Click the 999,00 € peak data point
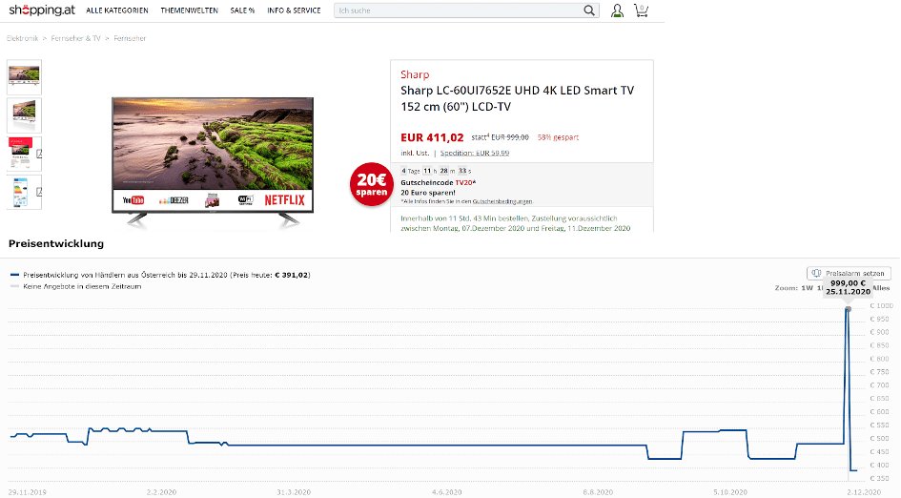901x498 pixels. click(849, 309)
